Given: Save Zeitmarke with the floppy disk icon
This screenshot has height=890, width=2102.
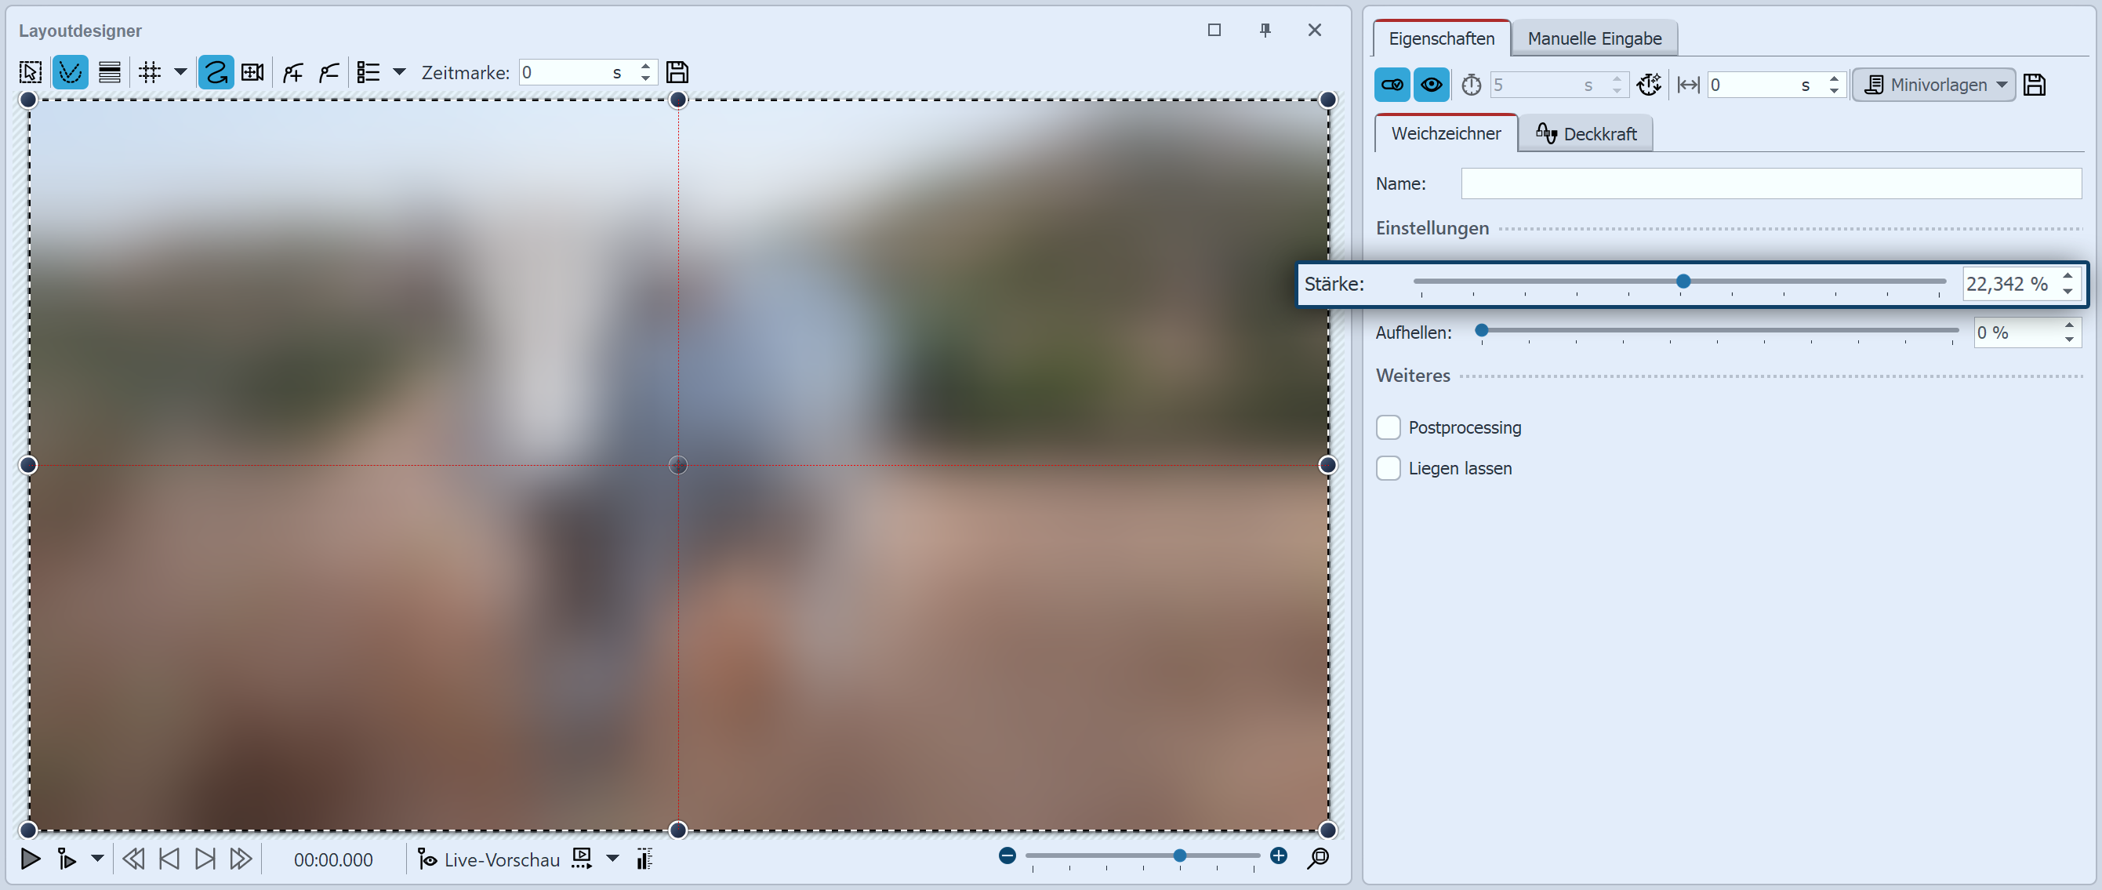Looking at the screenshot, I should [677, 73].
